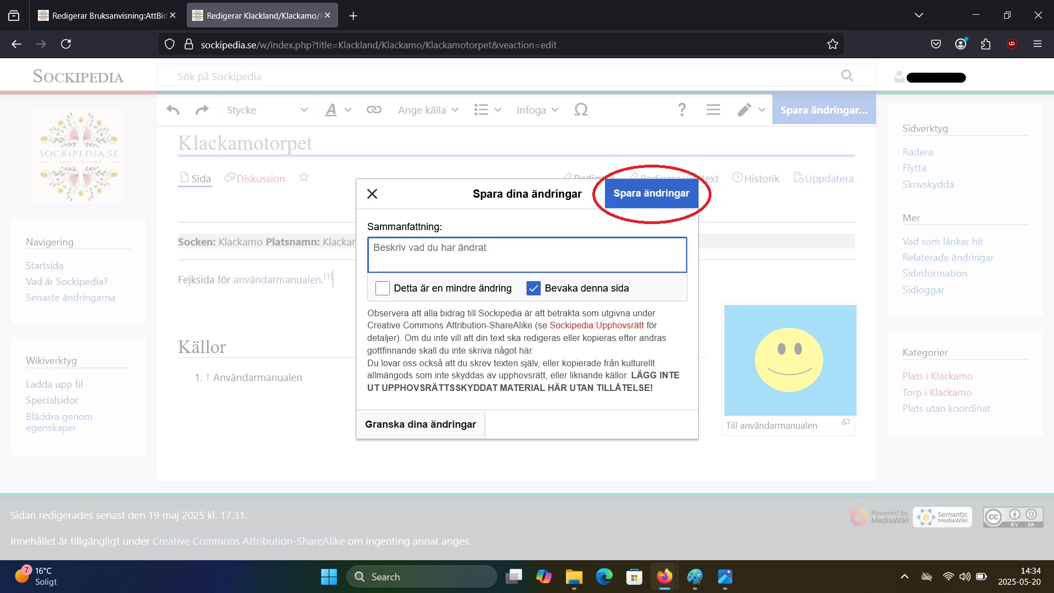Uncheck 'Bevaka denna sida' checkbox
This screenshot has height=593, width=1054.
pyautogui.click(x=533, y=288)
